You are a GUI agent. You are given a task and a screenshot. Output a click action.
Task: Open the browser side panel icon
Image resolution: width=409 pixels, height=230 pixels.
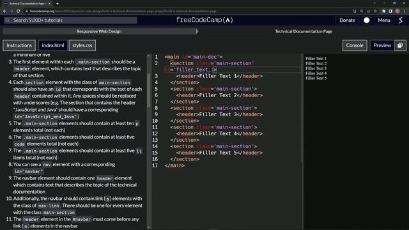(x=390, y=11)
